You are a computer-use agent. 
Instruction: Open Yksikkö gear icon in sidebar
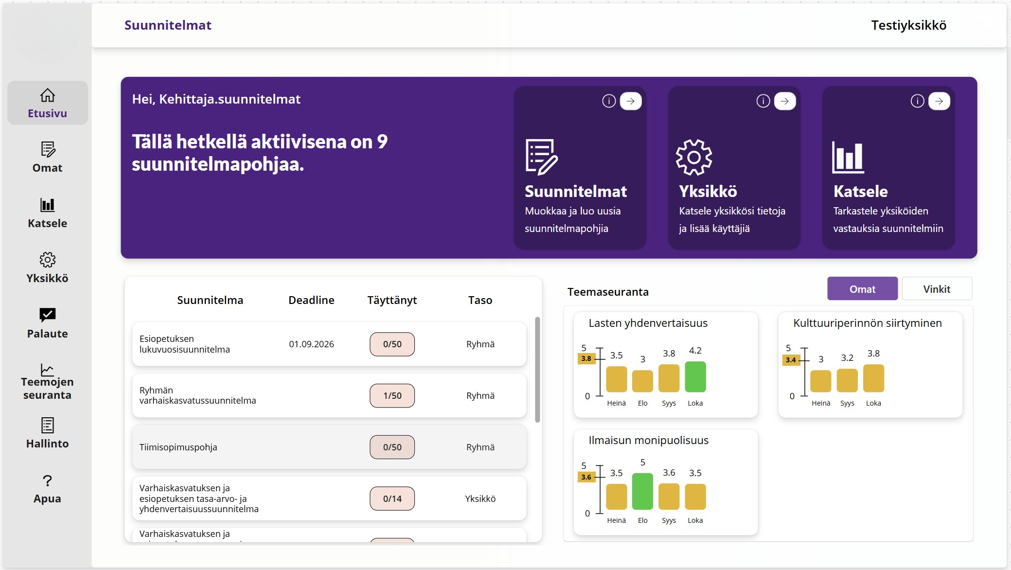point(47,260)
